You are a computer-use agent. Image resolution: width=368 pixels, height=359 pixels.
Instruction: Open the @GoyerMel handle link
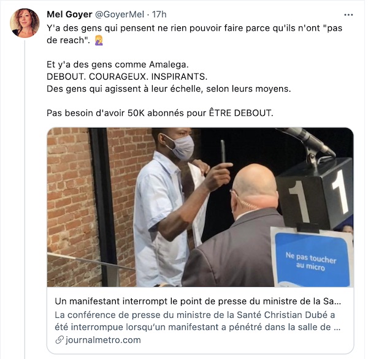pos(120,15)
